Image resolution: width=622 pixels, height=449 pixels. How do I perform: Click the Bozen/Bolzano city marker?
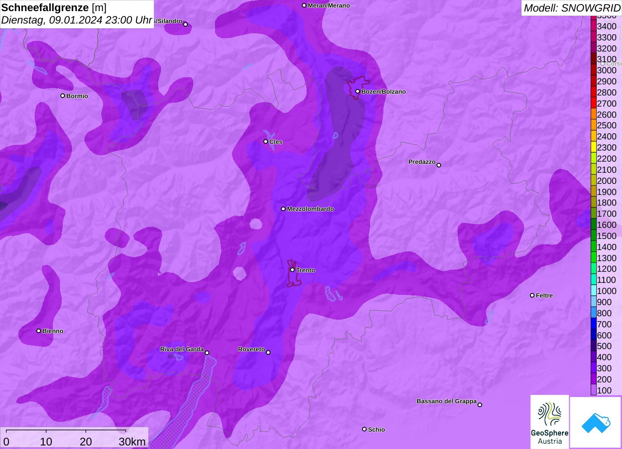[358, 91]
